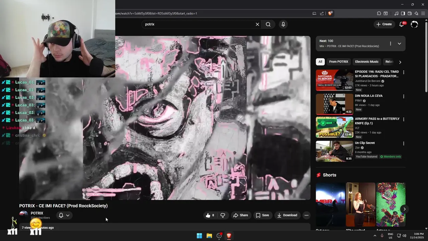This screenshot has height=241, width=428.
Task: Open the Brave Shields lion icon
Action: (x=330, y=13)
